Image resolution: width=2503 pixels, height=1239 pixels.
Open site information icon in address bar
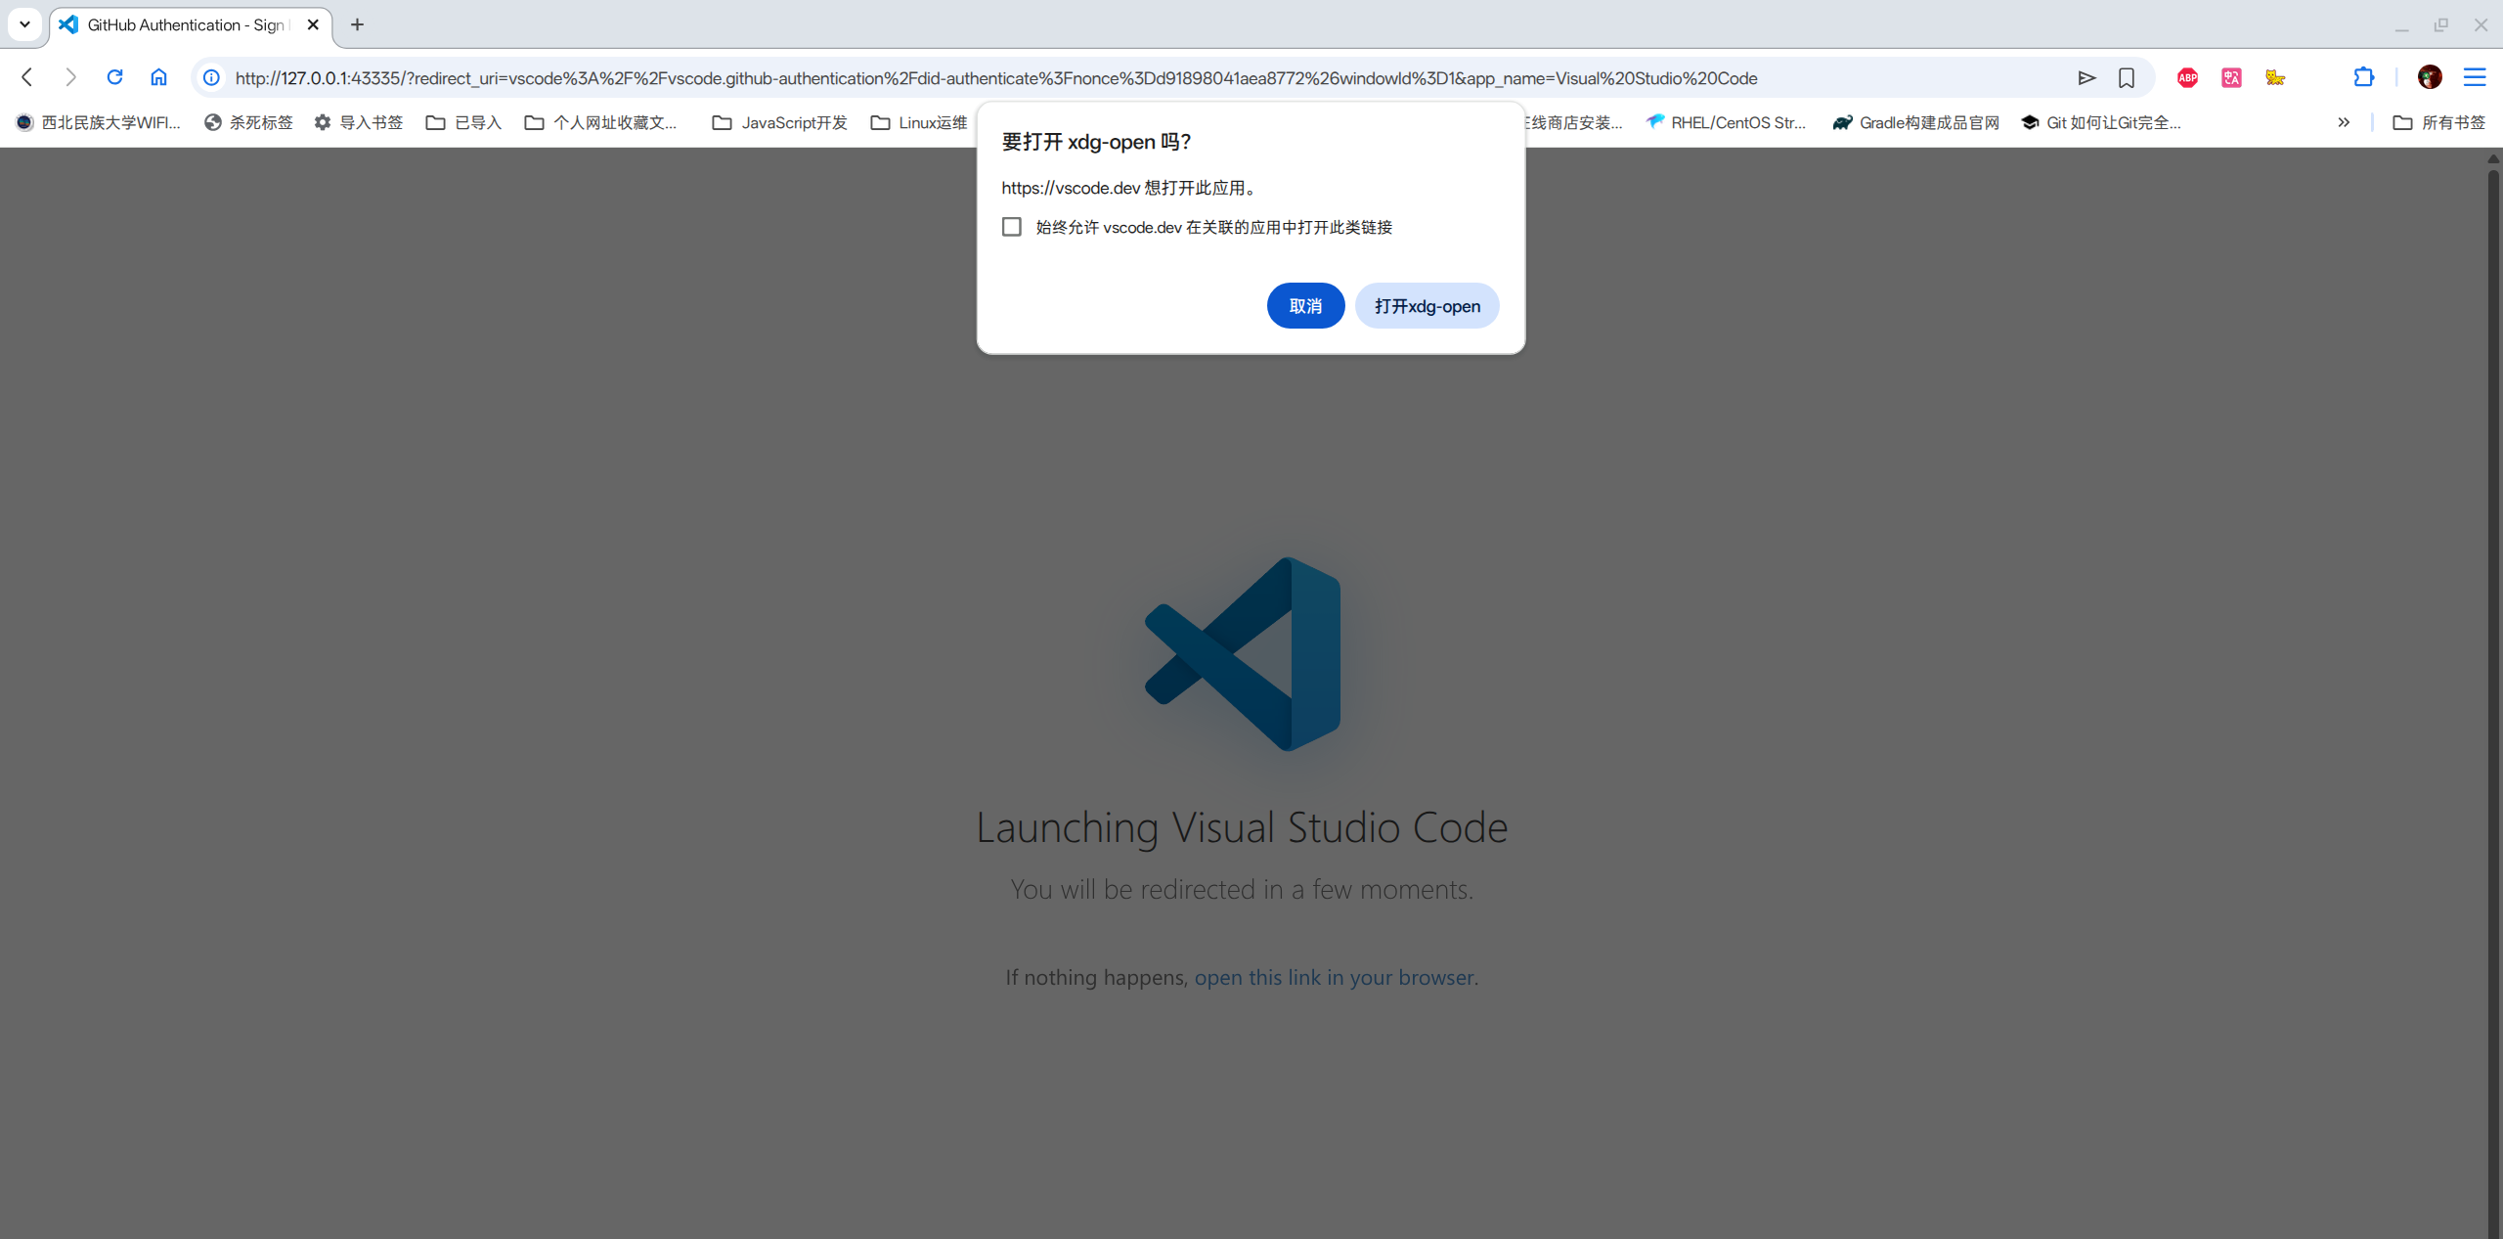(211, 77)
